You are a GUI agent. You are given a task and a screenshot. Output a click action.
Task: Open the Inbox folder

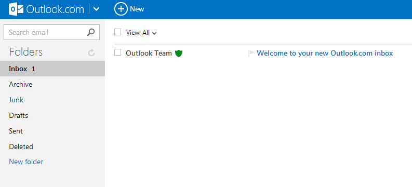coord(52,69)
